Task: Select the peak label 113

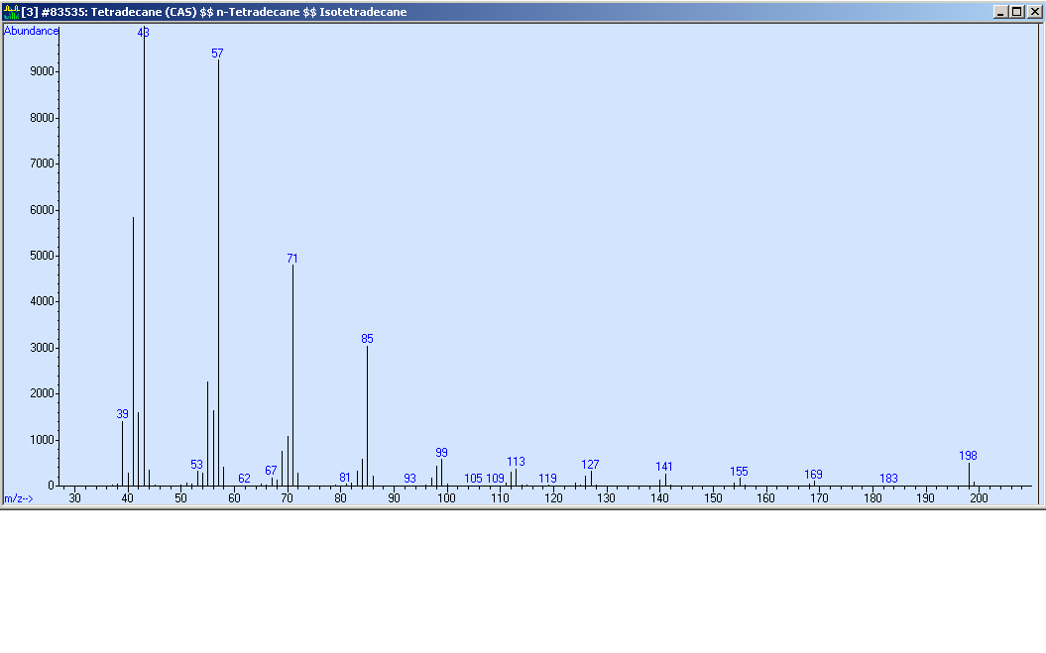Action: tap(516, 462)
